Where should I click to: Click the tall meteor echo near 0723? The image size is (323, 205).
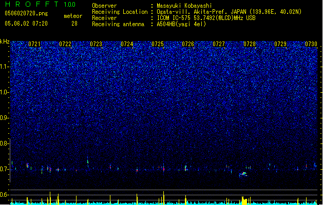pyautogui.click(x=88, y=161)
